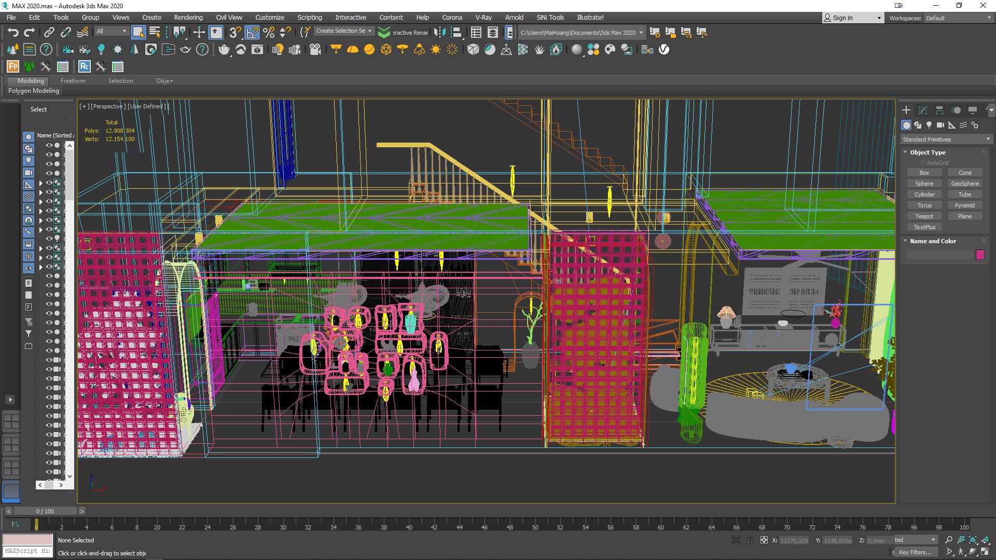Click the Forest Pack FP icon
Viewport: 996px width, 560px height.
(x=13, y=66)
